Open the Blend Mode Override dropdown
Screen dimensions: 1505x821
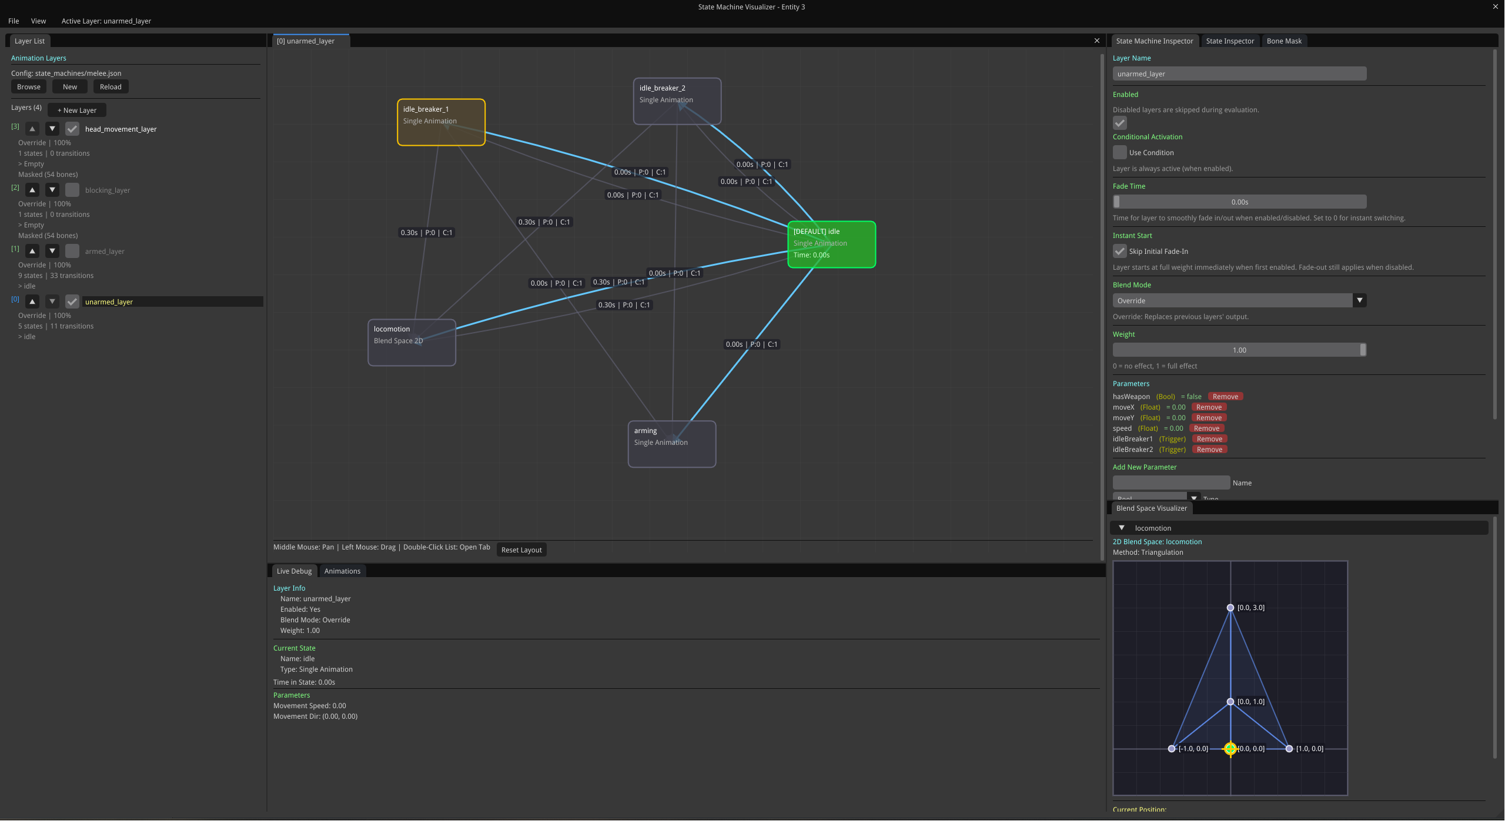(1239, 300)
